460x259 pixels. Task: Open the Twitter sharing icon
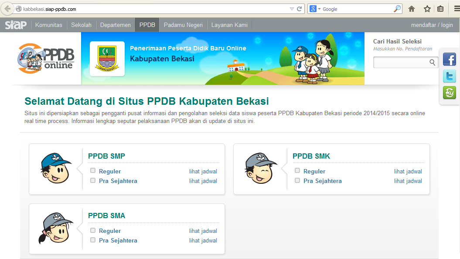pyautogui.click(x=449, y=76)
